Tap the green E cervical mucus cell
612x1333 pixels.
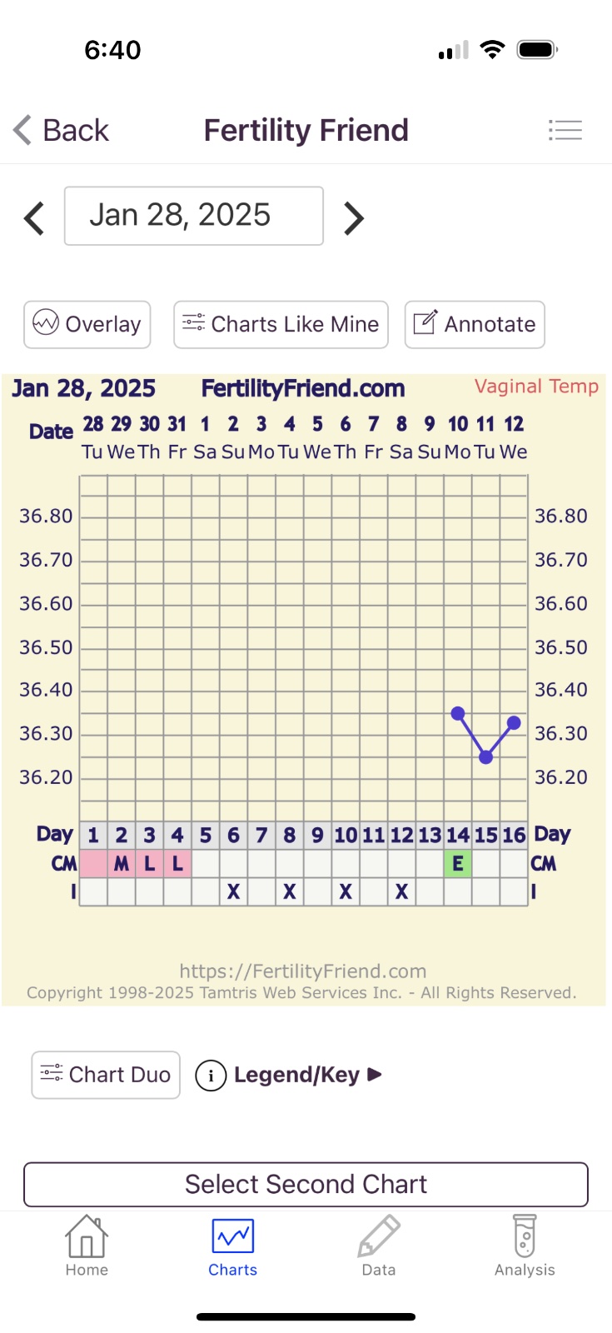(458, 864)
